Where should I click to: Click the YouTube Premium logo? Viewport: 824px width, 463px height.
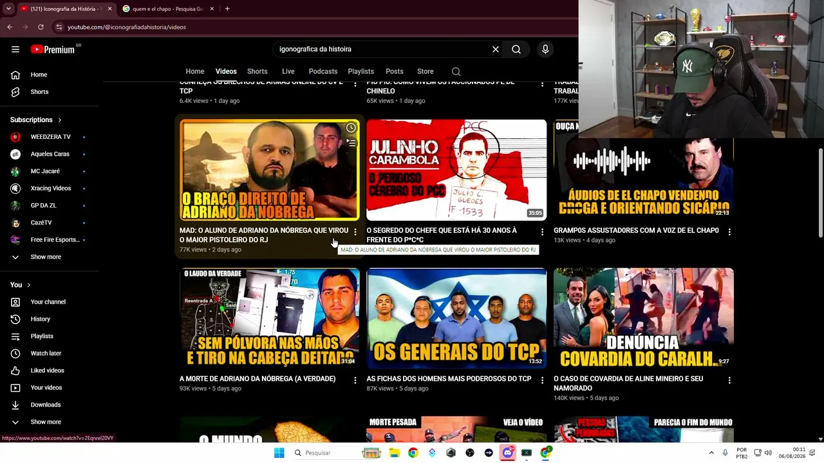[53, 49]
